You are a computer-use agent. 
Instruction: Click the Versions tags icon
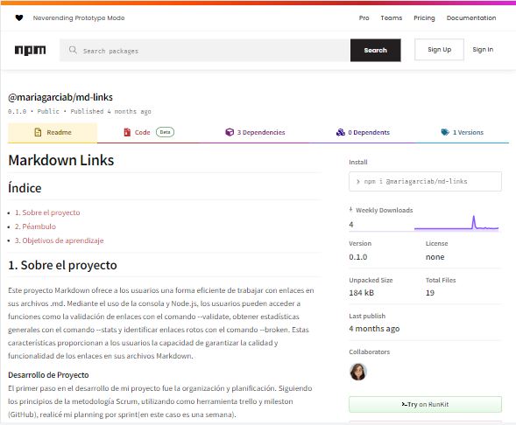click(x=445, y=132)
